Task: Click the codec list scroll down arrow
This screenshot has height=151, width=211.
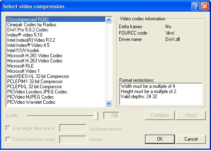Action: (x=108, y=104)
